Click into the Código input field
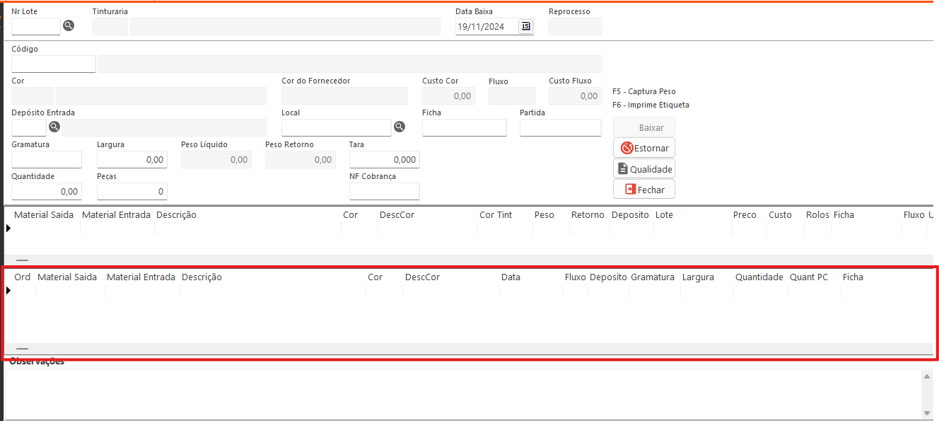This screenshot has height=421, width=939. [x=53, y=64]
